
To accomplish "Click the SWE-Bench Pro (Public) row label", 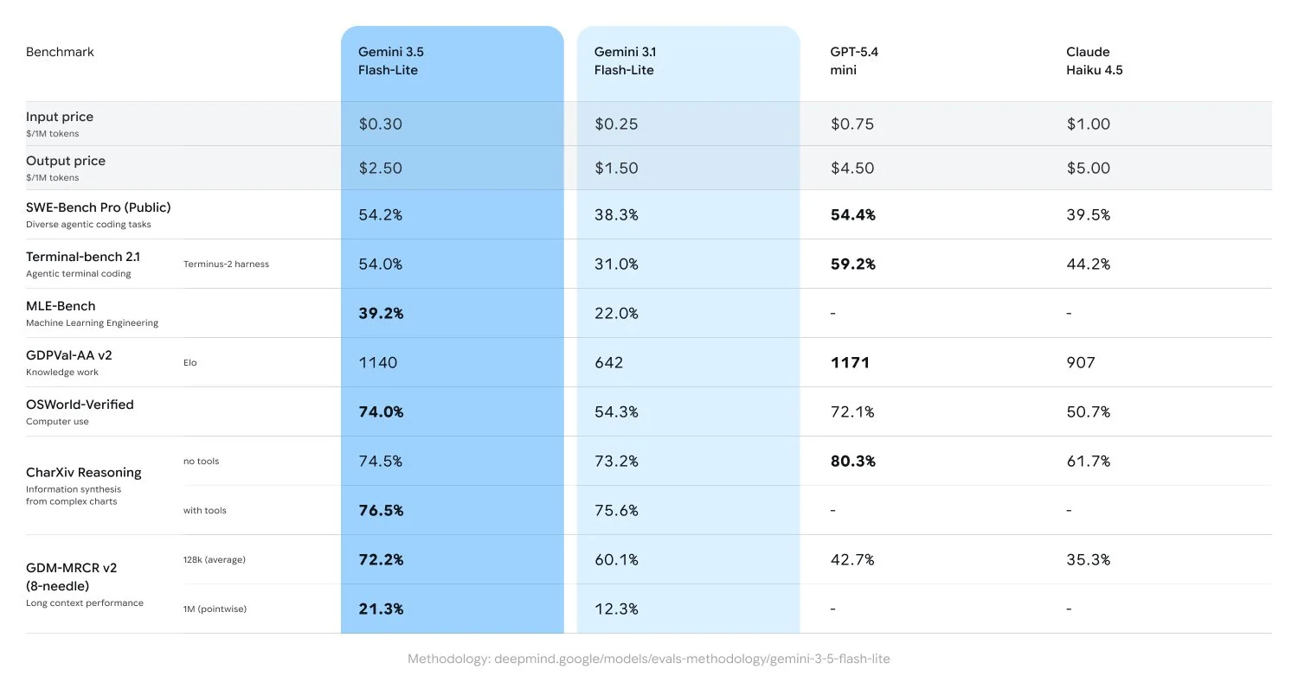I will pyautogui.click(x=99, y=207).
